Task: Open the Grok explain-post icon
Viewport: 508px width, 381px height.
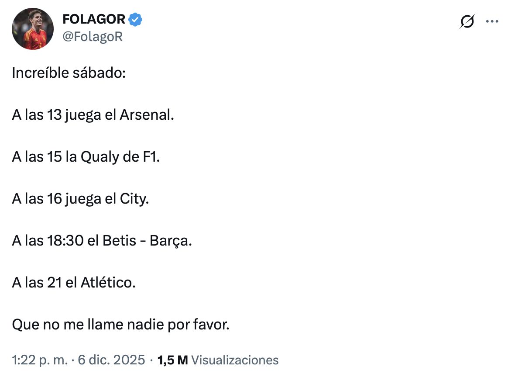Action: click(467, 21)
